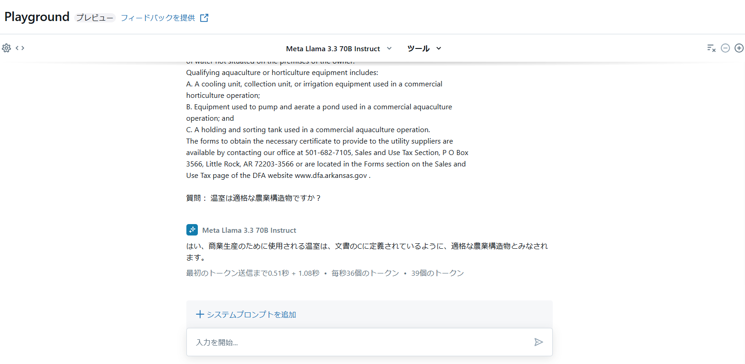Open the Meta Llama 3.3 70B Instruct selector
745x364 pixels.
pyautogui.click(x=333, y=48)
